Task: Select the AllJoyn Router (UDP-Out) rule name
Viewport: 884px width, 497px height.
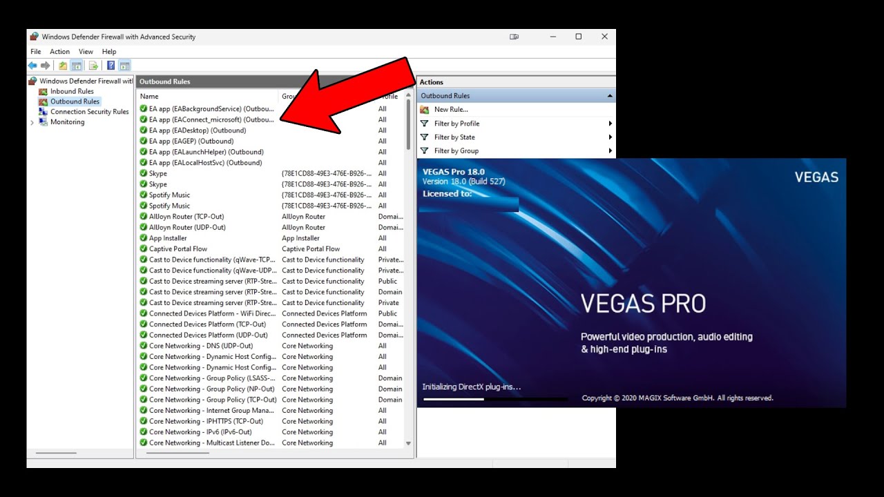Action: [187, 227]
